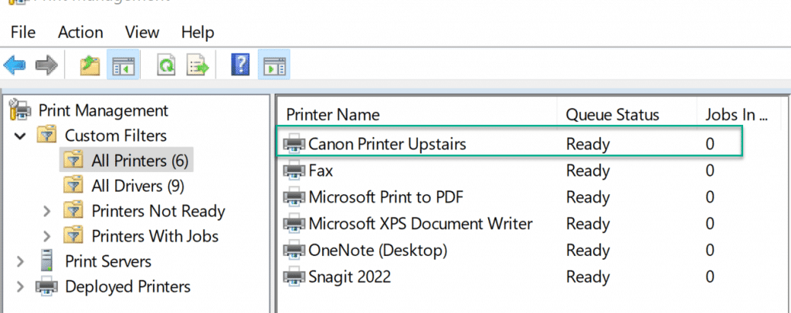Click the blue Back arrow icon

[x=15, y=66]
